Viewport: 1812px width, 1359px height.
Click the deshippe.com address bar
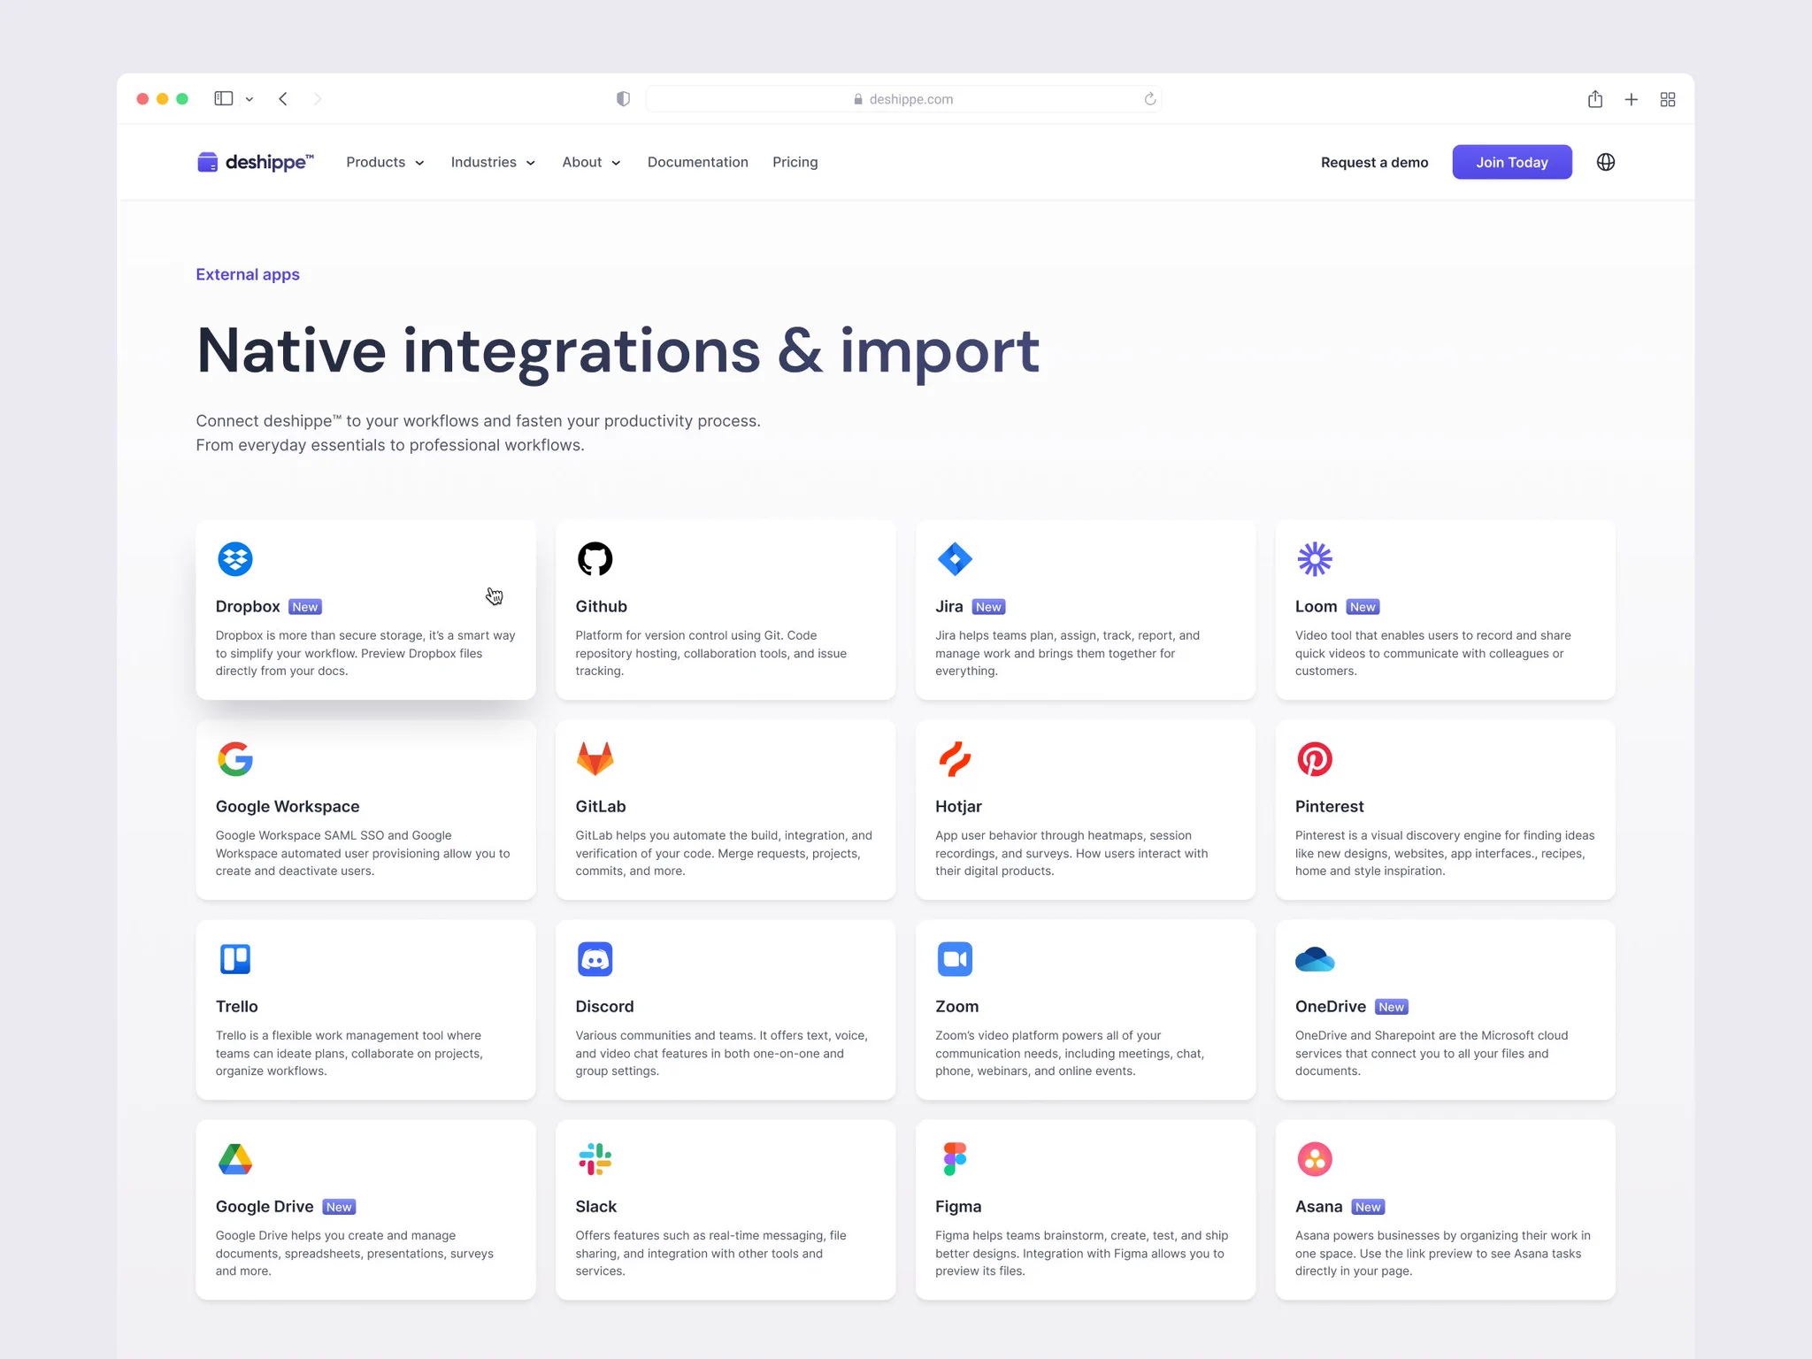point(903,99)
